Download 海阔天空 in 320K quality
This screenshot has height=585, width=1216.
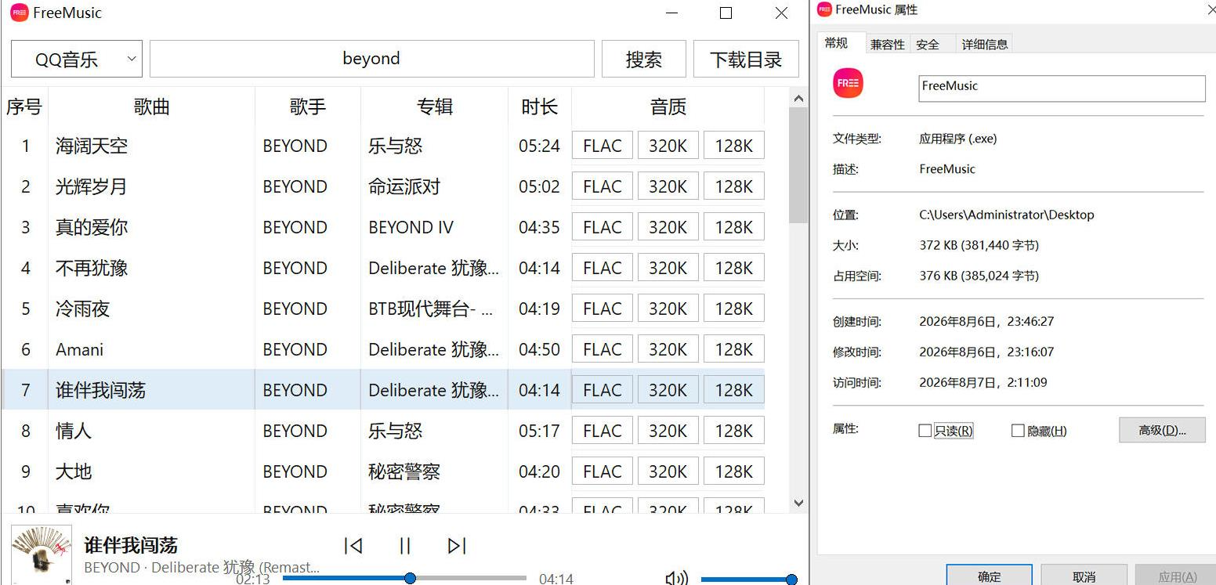[x=668, y=146]
